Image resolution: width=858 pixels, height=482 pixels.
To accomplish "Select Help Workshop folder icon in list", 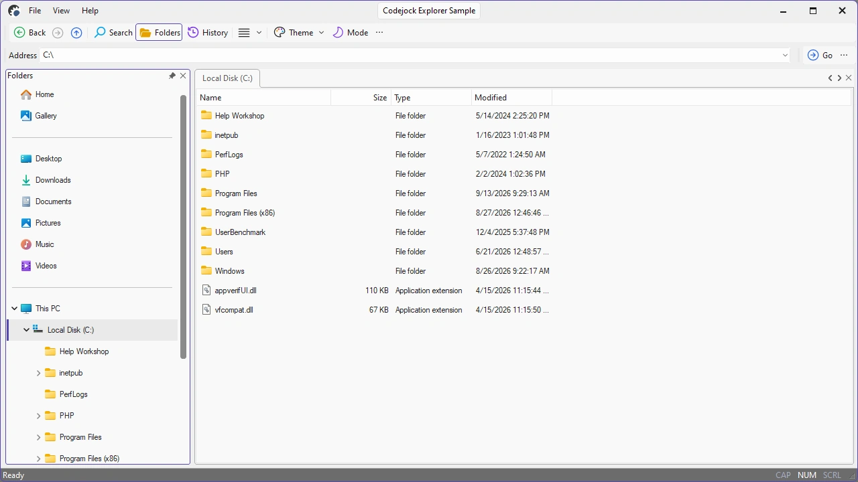I will coord(206,115).
